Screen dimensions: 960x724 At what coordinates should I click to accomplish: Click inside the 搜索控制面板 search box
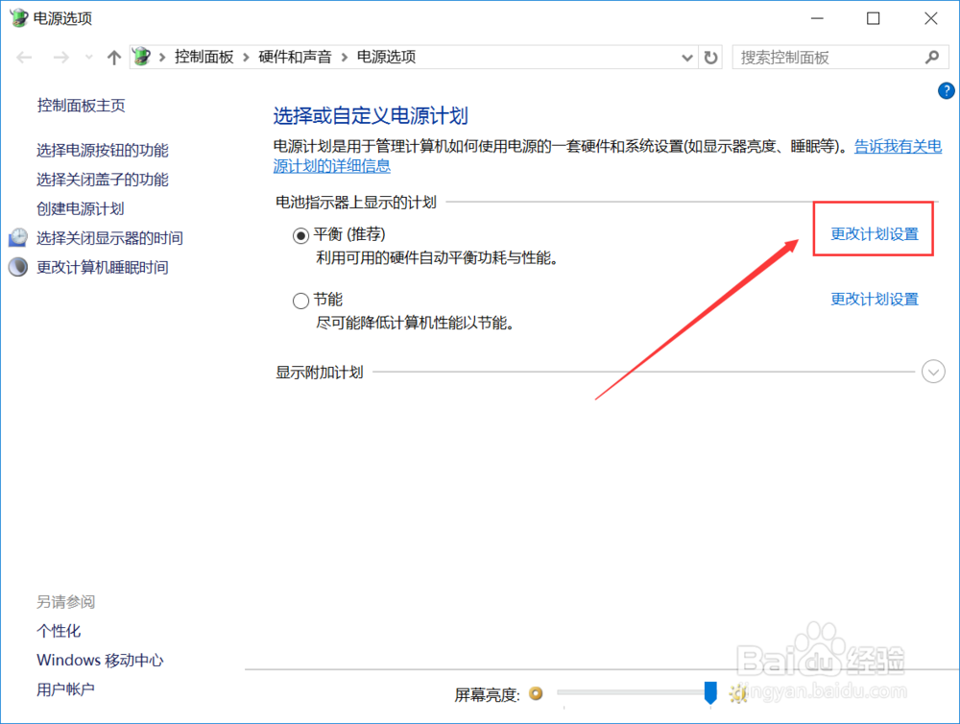tap(826, 58)
